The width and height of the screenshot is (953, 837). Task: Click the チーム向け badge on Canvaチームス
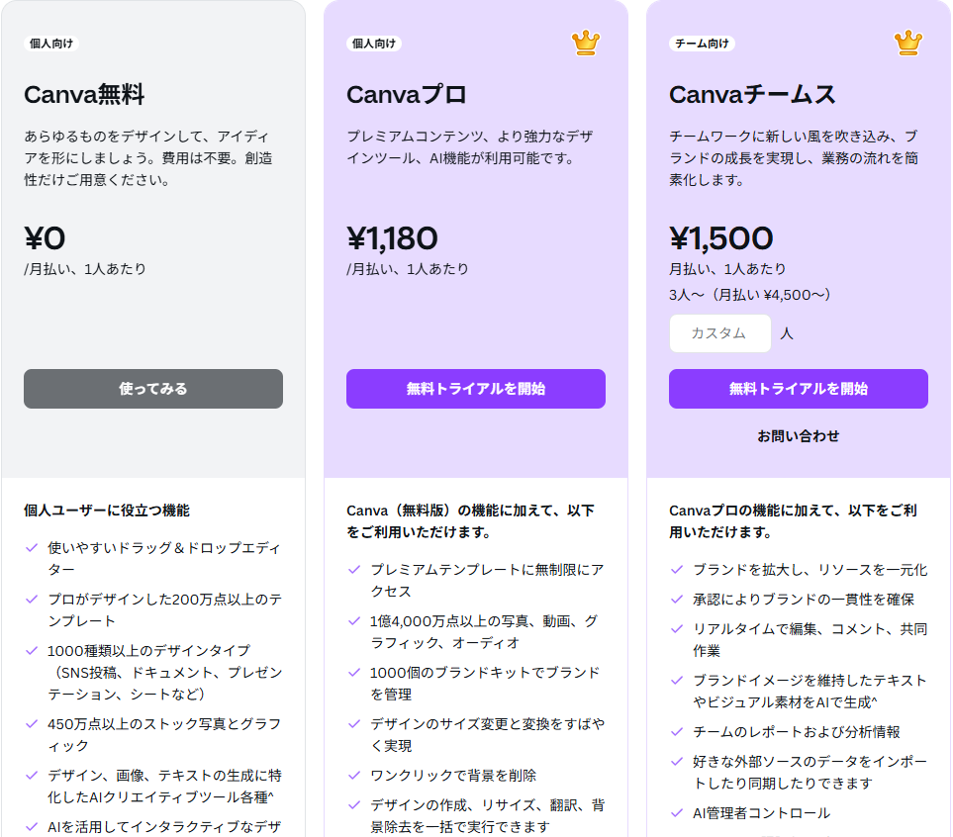click(x=702, y=44)
